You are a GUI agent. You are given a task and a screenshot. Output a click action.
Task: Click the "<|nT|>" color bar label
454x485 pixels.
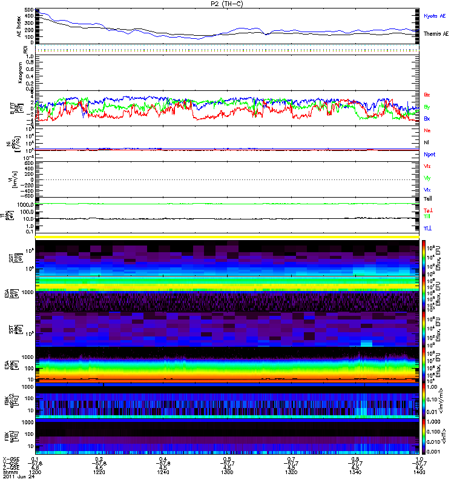(x=444, y=436)
